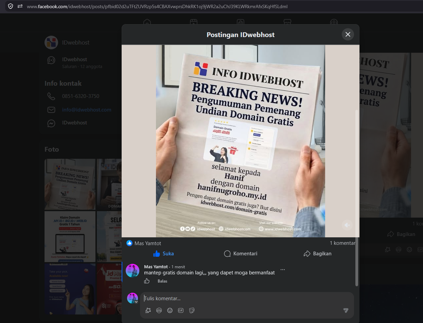Open IDwebhost Messenger contact text
This screenshot has height=323, width=423.
(74, 123)
